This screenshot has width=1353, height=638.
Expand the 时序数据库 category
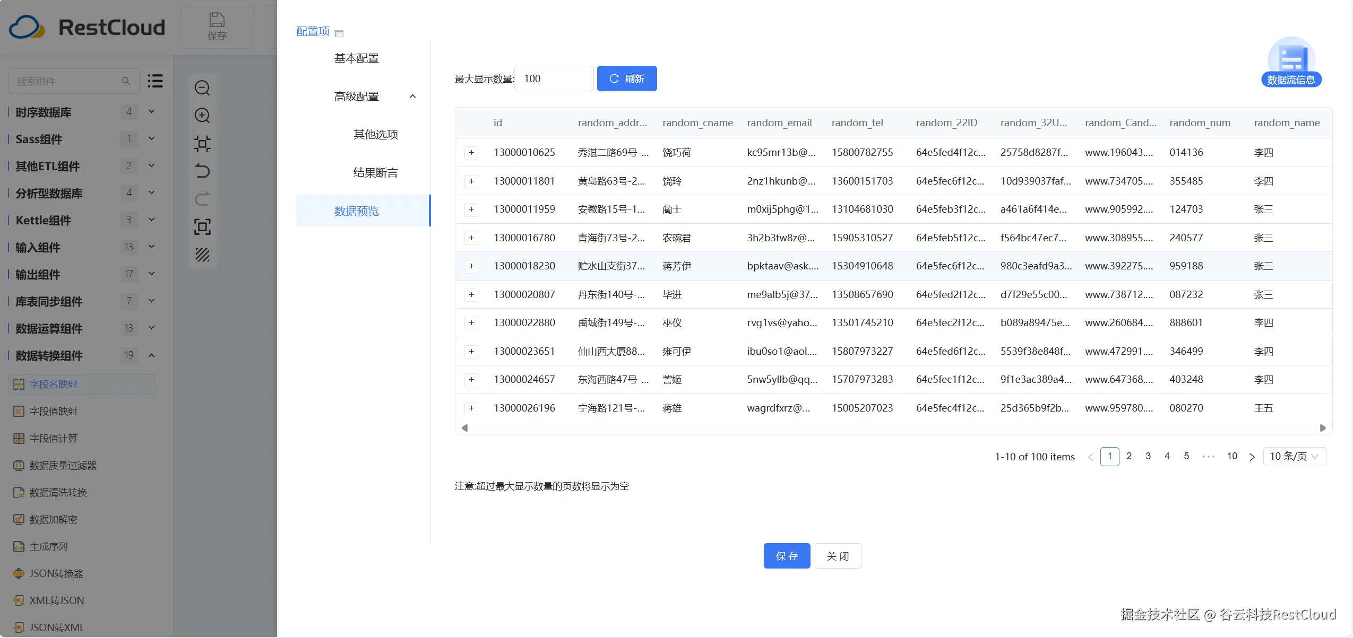point(152,112)
